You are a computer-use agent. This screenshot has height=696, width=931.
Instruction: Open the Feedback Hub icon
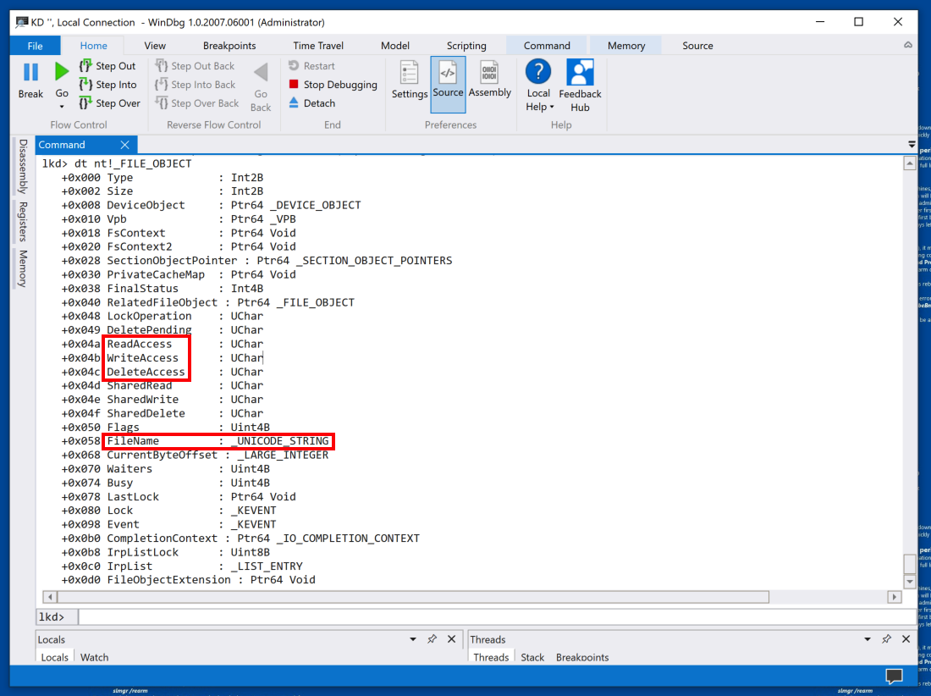pyautogui.click(x=580, y=73)
